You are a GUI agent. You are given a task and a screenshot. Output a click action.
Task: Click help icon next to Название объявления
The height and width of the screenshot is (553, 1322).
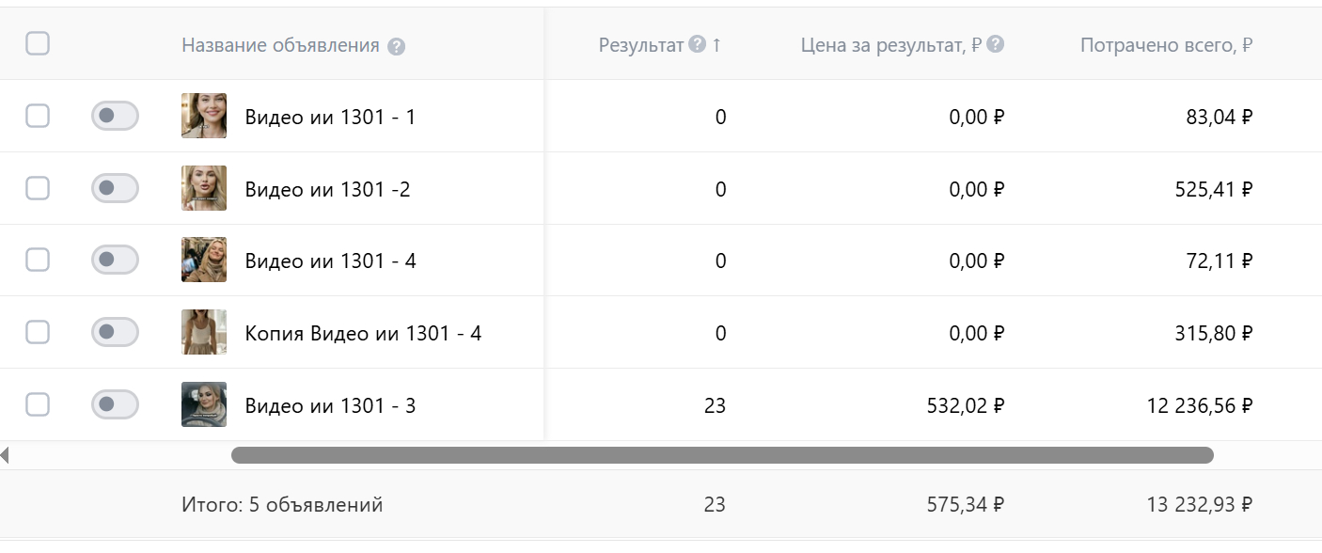pyautogui.click(x=396, y=46)
